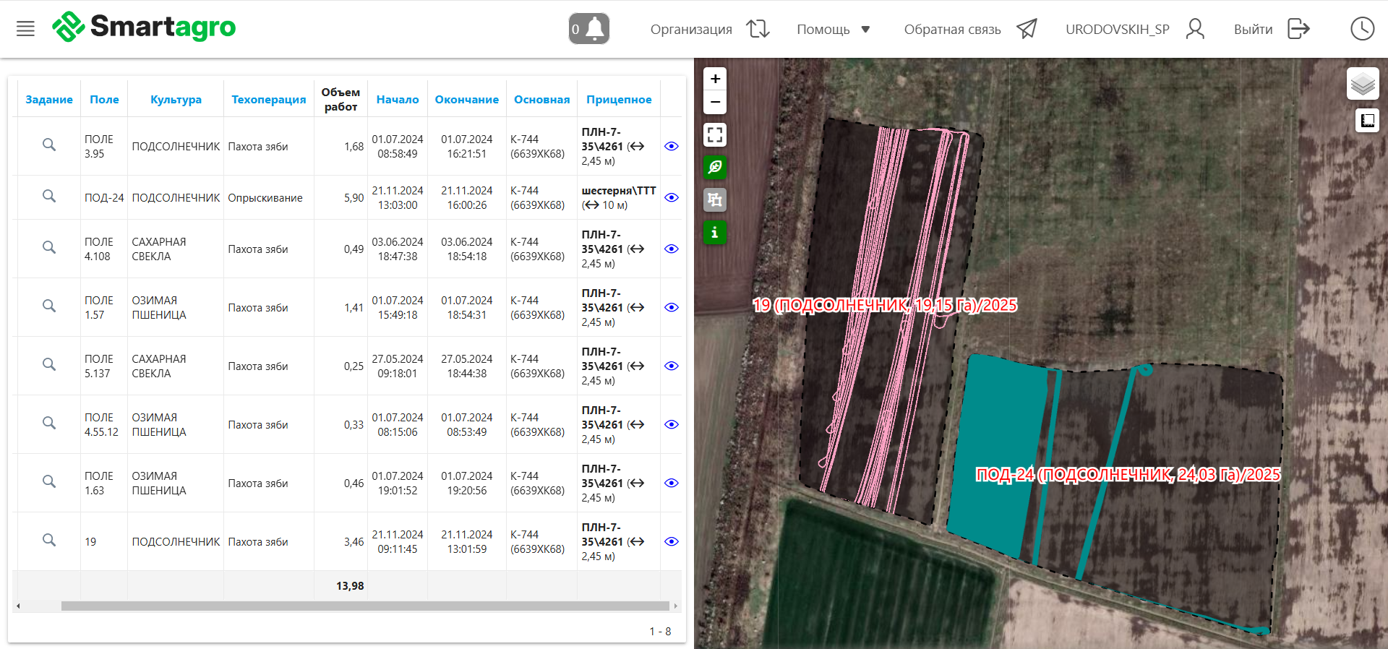Open URODOVSKIH_SP user profile menu
This screenshot has width=1388, height=649.
1134,30
